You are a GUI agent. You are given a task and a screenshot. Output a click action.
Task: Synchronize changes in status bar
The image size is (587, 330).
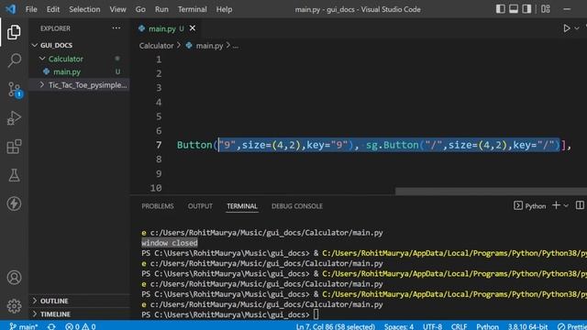click(x=51, y=326)
